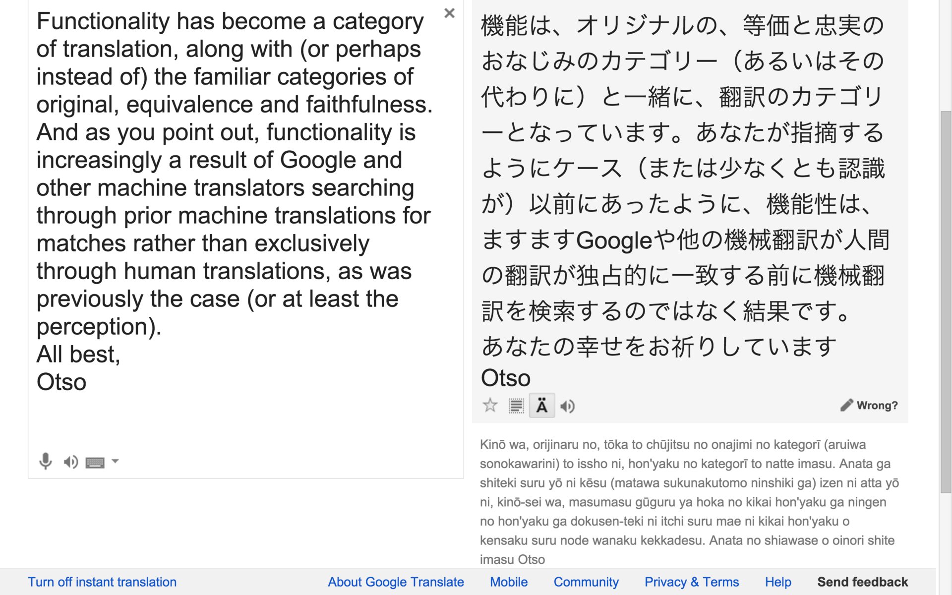Clear the source text with the X icon

(x=449, y=13)
